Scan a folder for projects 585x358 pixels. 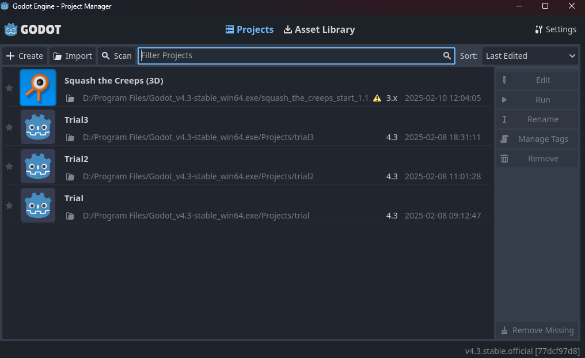point(117,56)
